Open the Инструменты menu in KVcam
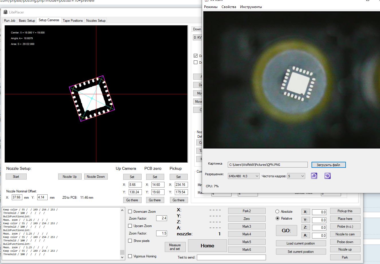The image size is (380, 264). click(x=251, y=7)
